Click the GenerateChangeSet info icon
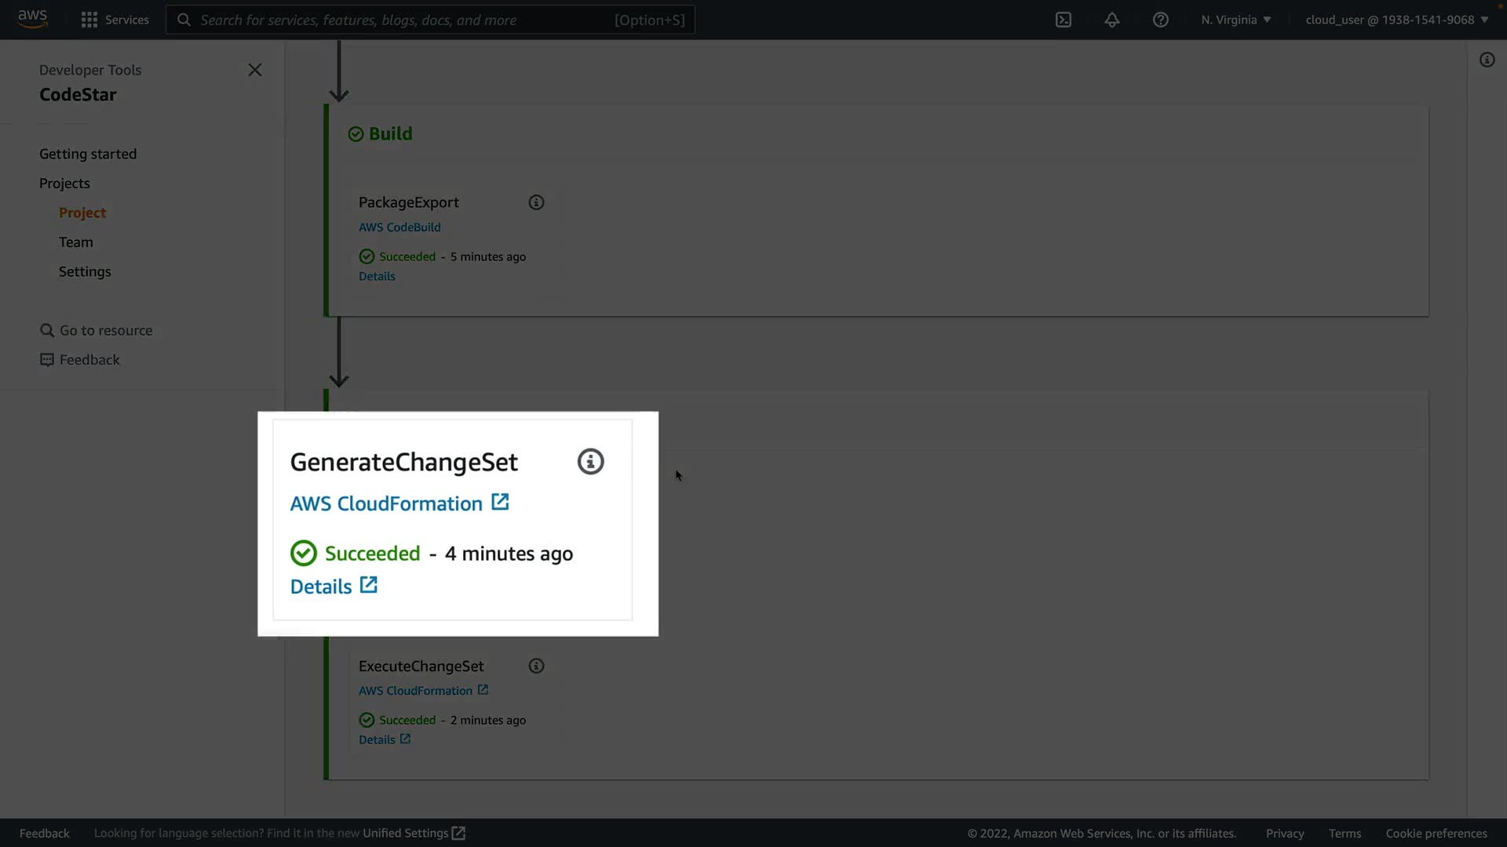Screen dimensions: 1507x847 coord(590,462)
